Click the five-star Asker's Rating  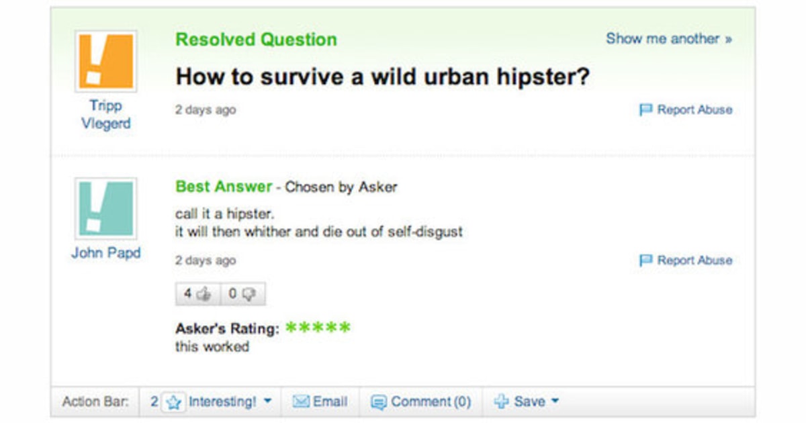(318, 327)
